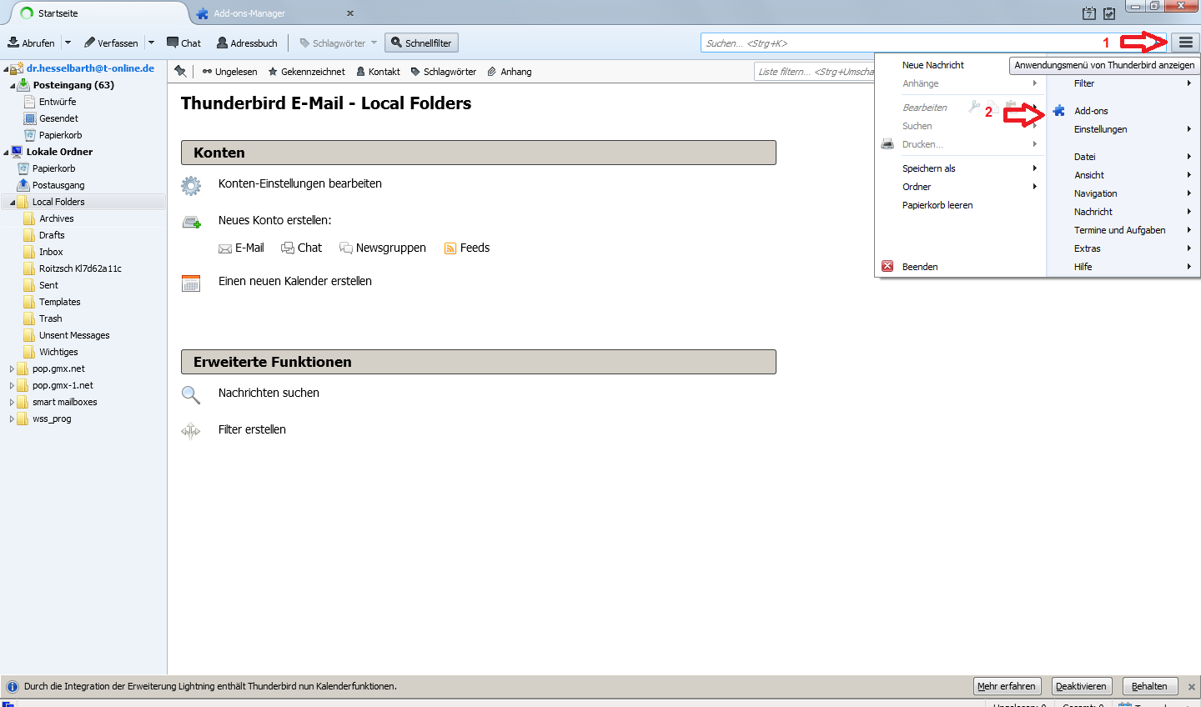The width and height of the screenshot is (1201, 707).
Task: Open the Einstellungen submenu
Action: (x=1123, y=129)
